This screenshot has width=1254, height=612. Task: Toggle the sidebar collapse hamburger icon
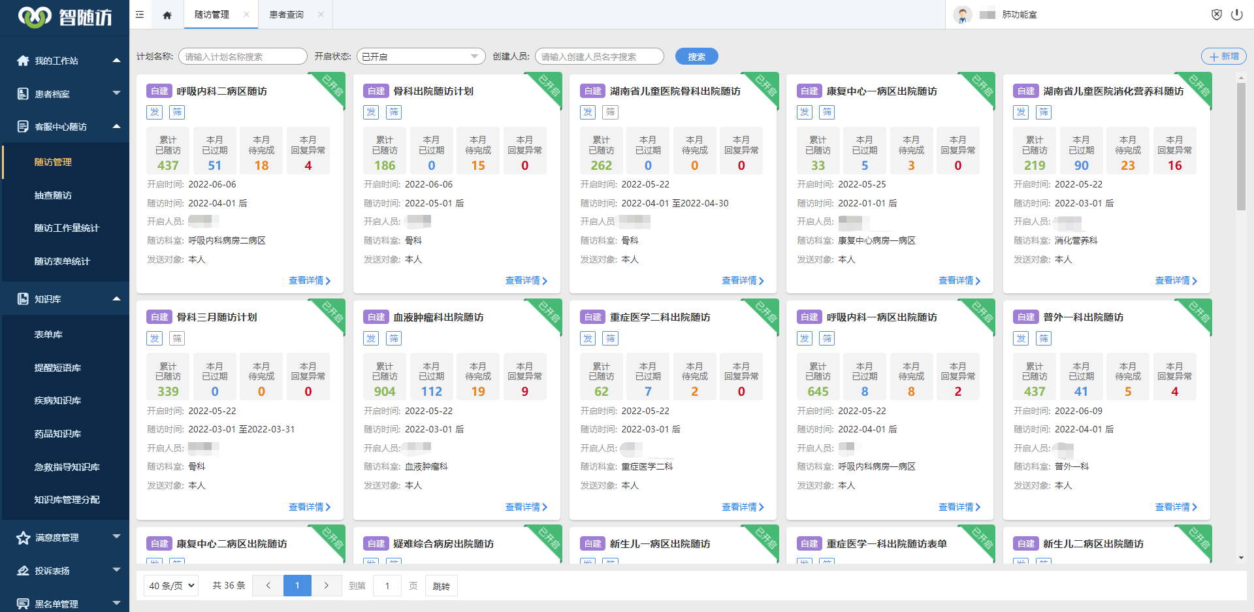point(140,14)
